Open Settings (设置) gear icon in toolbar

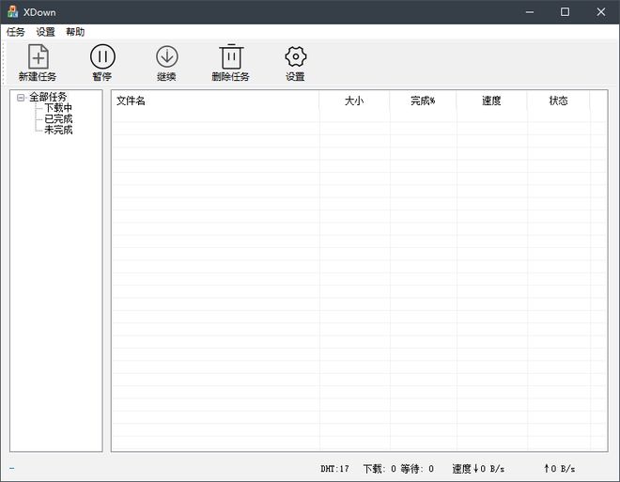point(295,57)
